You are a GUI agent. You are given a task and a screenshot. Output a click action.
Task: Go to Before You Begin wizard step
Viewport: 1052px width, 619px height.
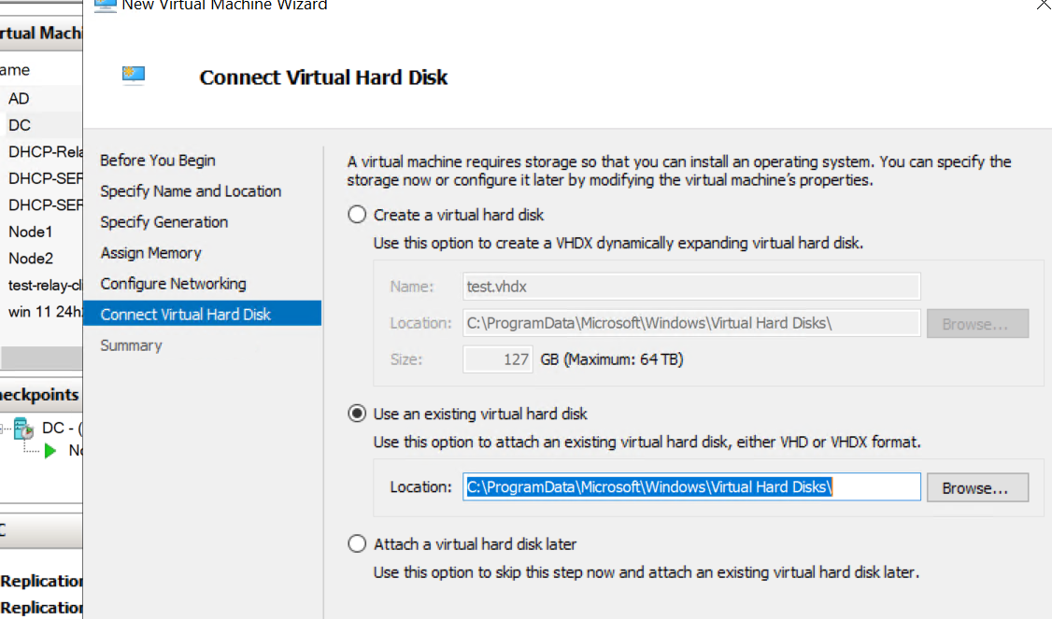click(157, 161)
